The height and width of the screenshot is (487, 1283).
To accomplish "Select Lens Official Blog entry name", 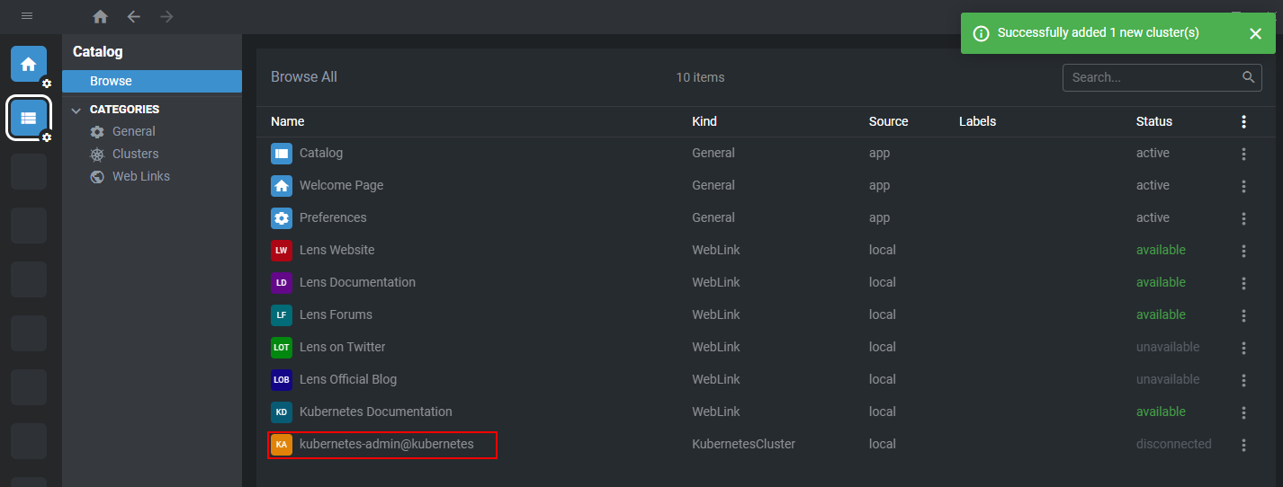I will (x=348, y=379).
